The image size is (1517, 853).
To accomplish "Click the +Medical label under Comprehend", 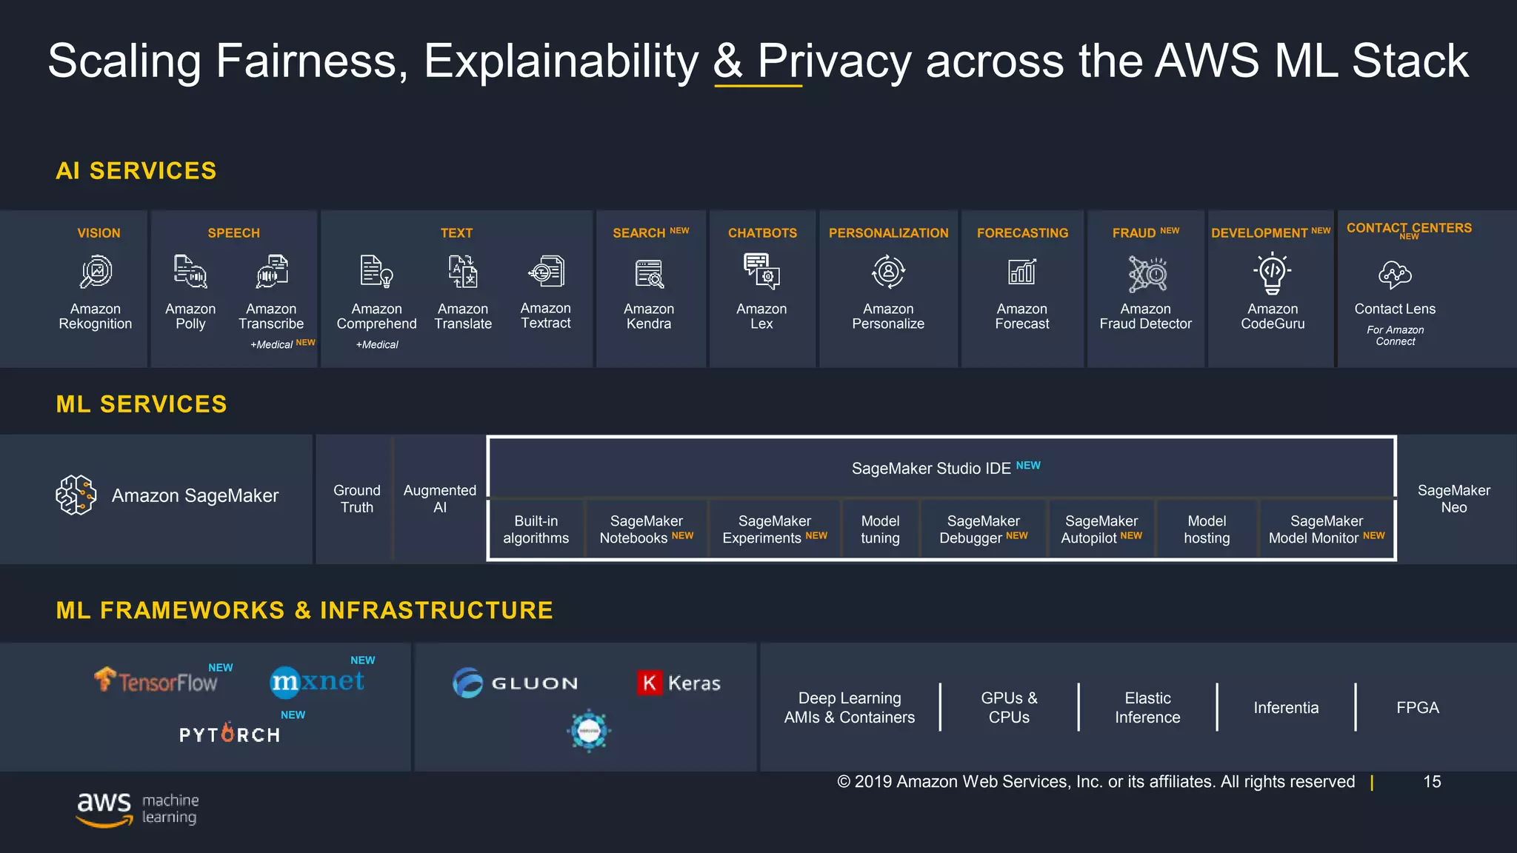I will [377, 345].
